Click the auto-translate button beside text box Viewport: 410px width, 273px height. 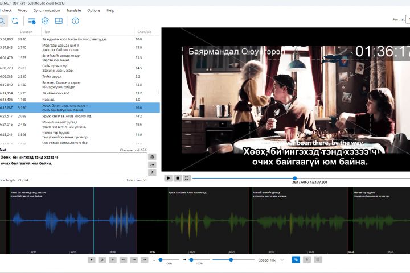pos(152,157)
